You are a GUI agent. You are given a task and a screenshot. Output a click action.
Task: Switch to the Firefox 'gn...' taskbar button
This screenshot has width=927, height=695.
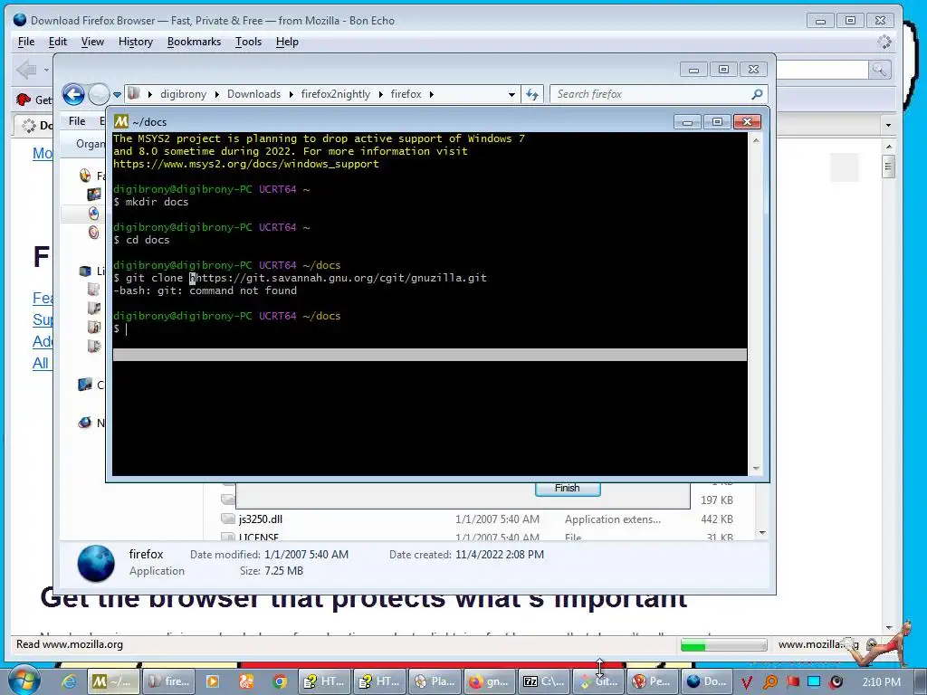point(490,681)
